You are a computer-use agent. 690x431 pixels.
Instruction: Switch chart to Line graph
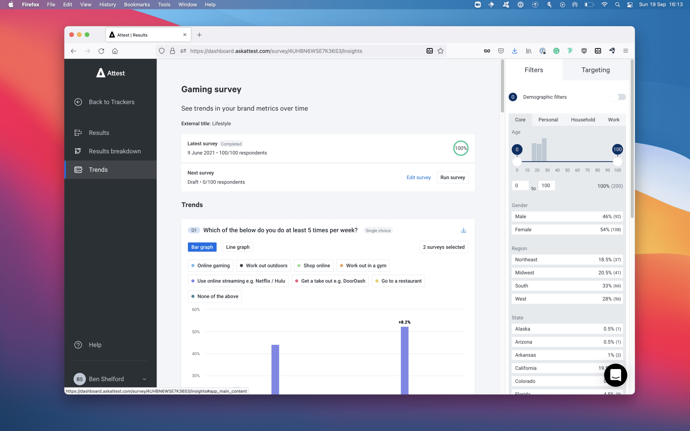tap(238, 247)
